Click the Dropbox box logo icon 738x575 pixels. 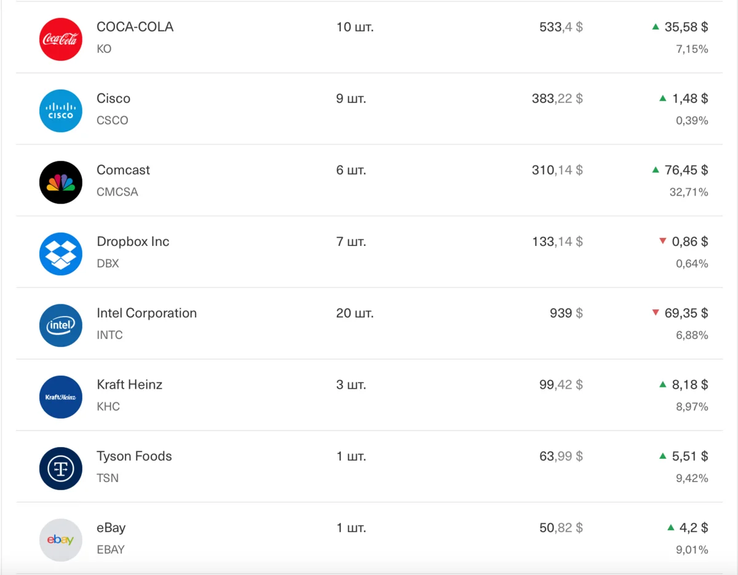coord(60,253)
